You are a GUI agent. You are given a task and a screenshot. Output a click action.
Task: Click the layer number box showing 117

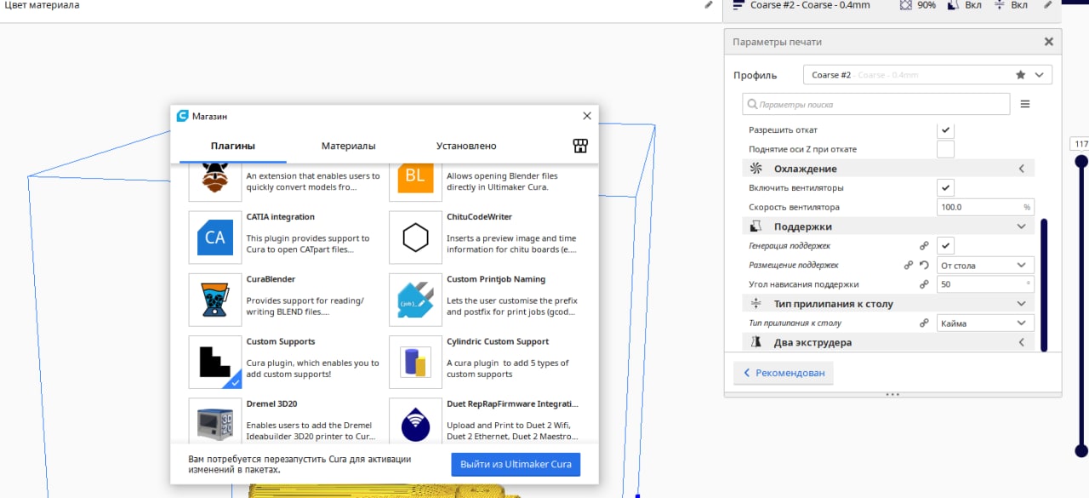pos(1080,144)
